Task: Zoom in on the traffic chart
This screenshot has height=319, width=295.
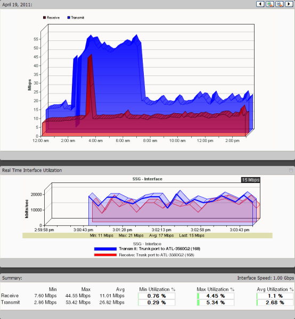Action: click(x=270, y=4)
